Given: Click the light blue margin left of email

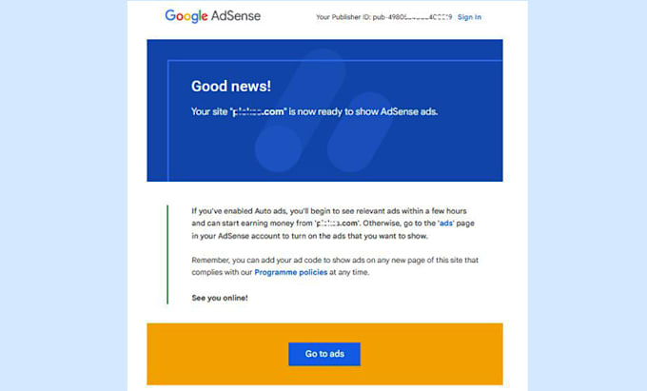Looking at the screenshot, I should point(64,196).
